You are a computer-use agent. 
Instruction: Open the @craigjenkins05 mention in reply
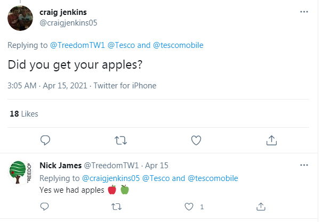[x=110, y=178]
